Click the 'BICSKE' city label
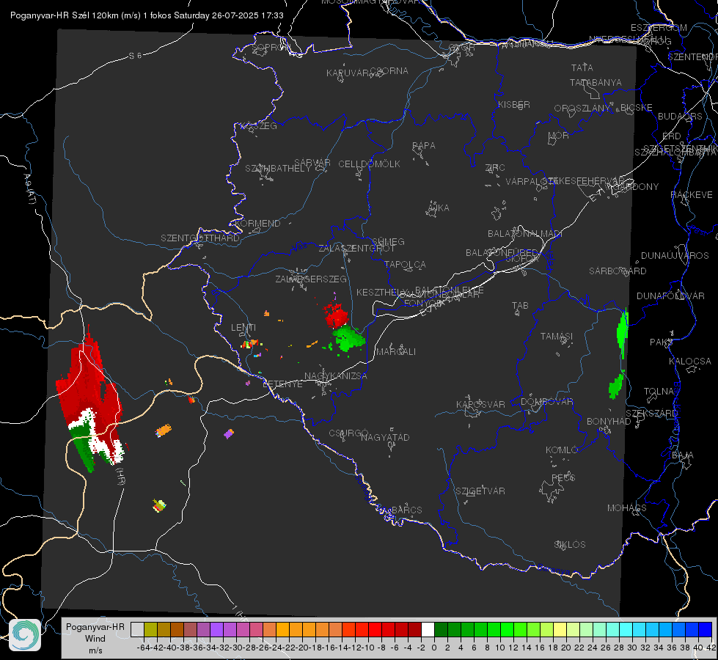Viewport: 718px width, 660px height. 636,108
